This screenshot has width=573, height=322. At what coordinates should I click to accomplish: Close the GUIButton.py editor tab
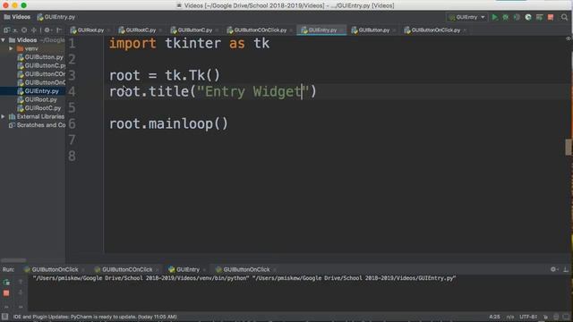(394, 30)
